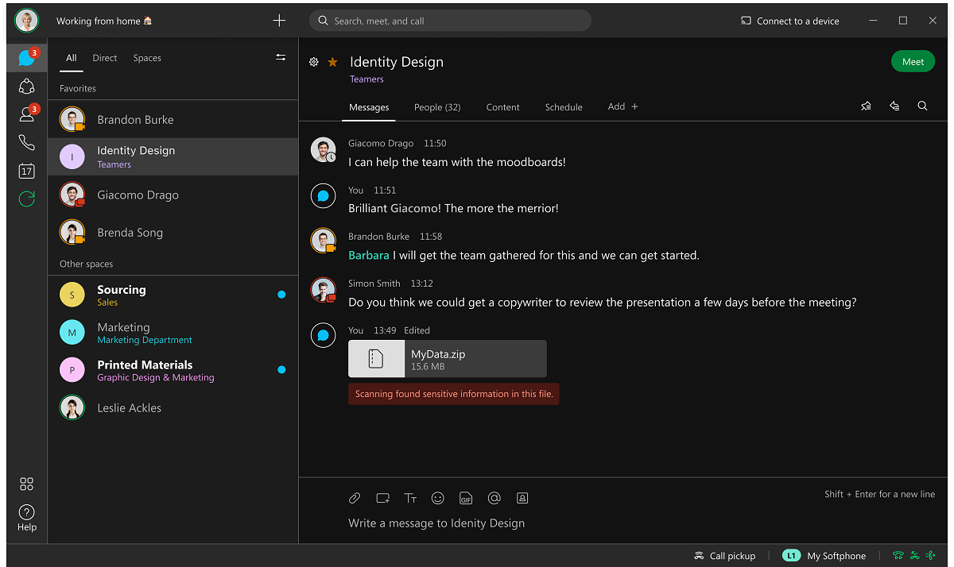
Task: Click the Search, meet, and call field
Action: pos(450,21)
